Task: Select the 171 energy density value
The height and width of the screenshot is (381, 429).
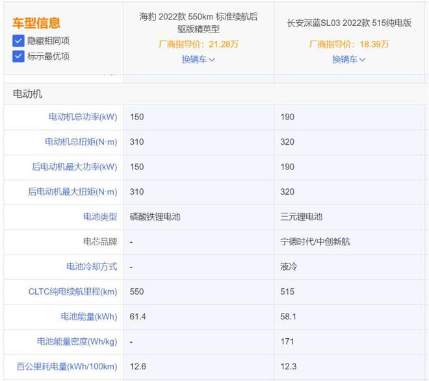Action: (287, 341)
